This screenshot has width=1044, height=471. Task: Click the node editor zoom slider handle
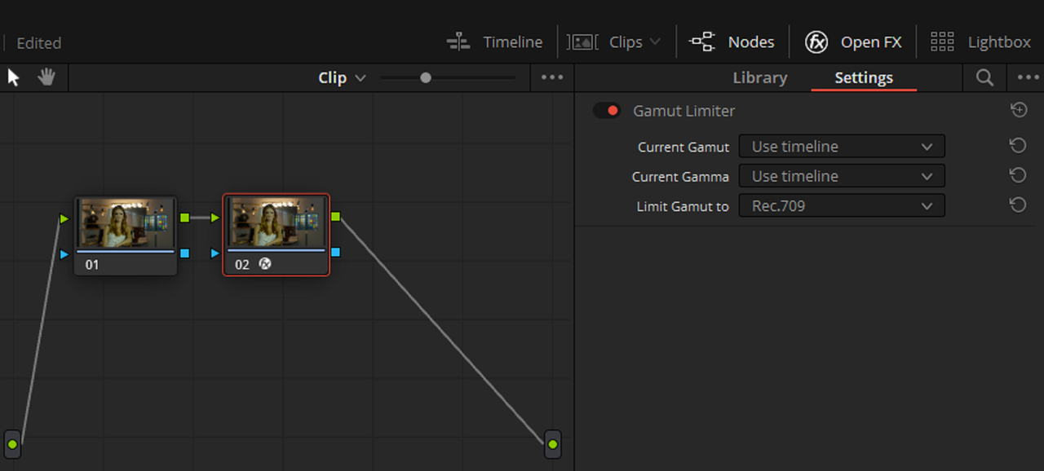[426, 77]
